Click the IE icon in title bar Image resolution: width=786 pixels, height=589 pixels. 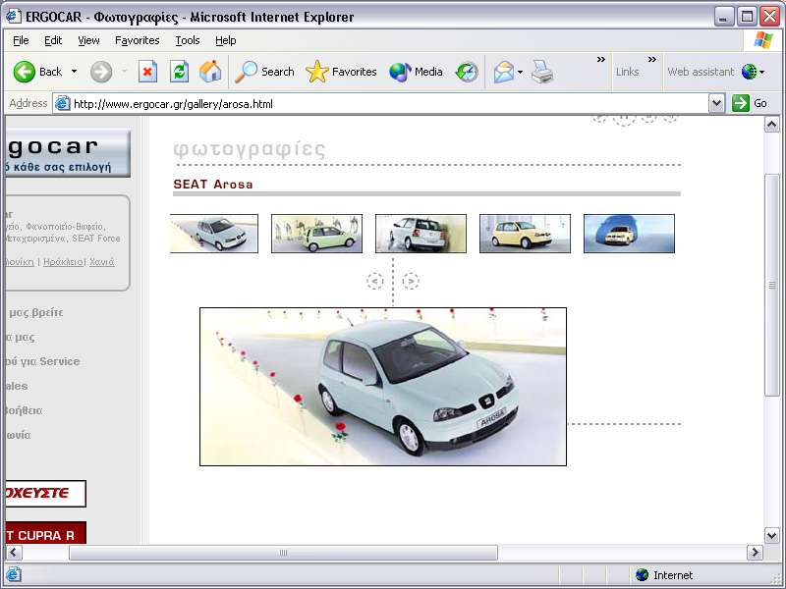[x=14, y=16]
